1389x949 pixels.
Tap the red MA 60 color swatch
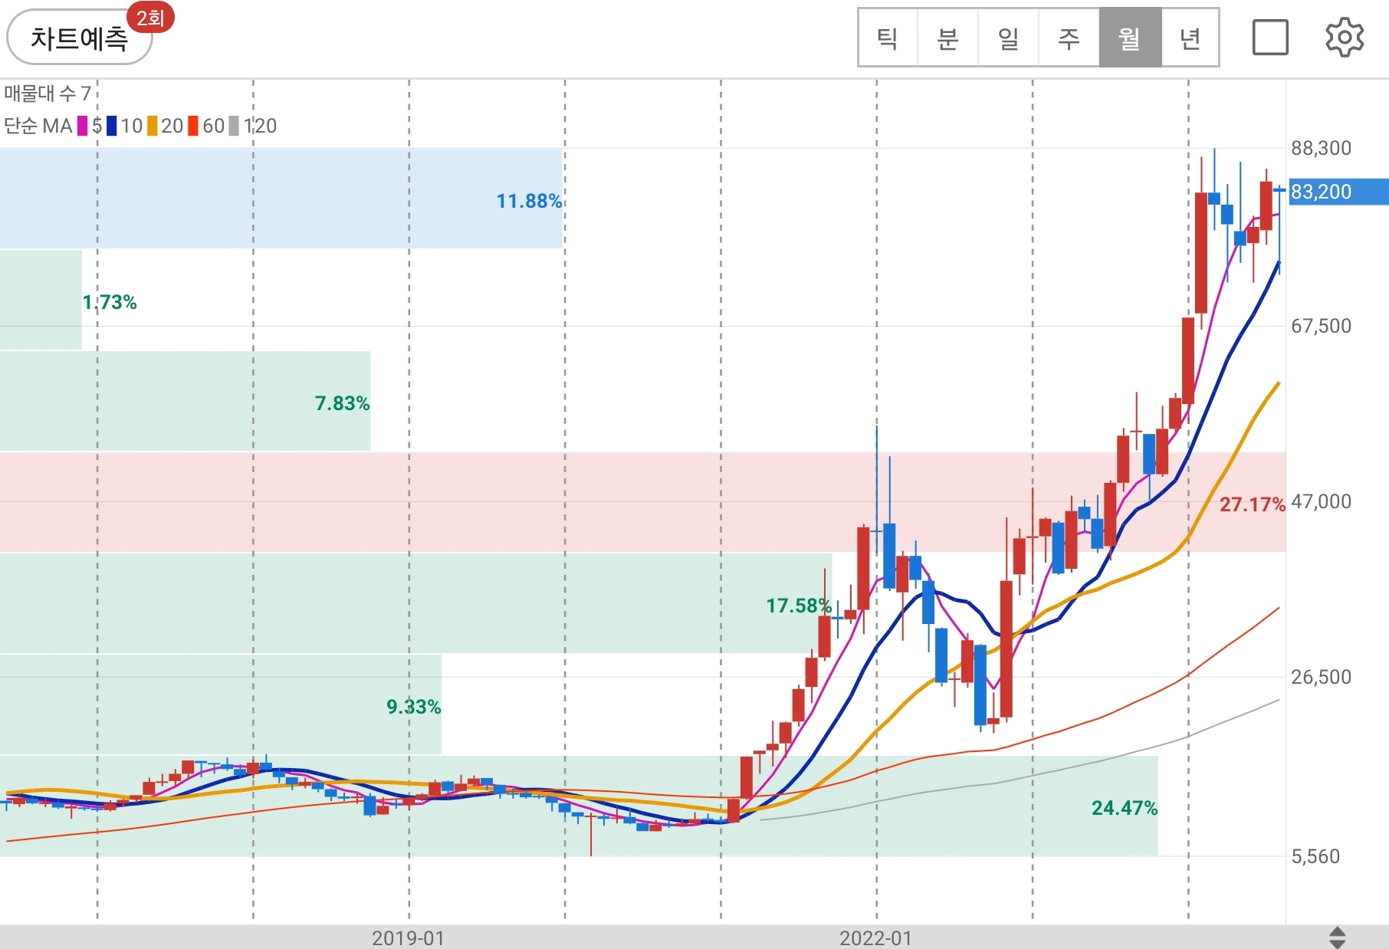pos(193,126)
